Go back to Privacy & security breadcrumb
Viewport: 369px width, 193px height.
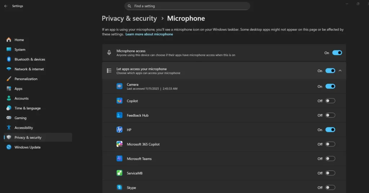[129, 18]
